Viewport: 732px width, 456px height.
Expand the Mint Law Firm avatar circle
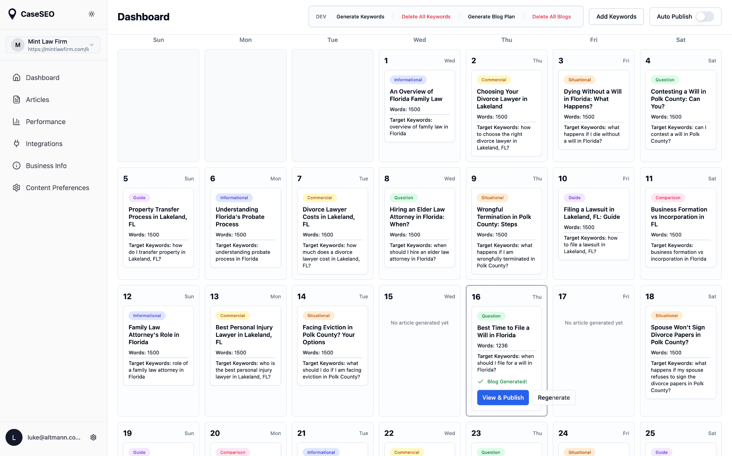coord(18,45)
